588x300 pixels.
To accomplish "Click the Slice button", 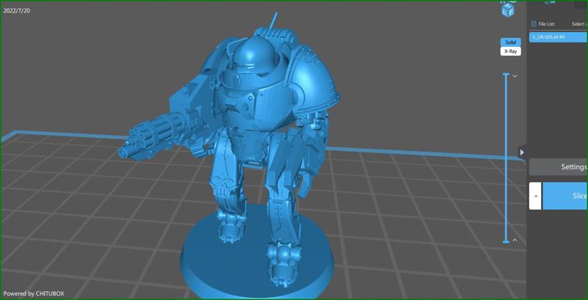I will 565,196.
